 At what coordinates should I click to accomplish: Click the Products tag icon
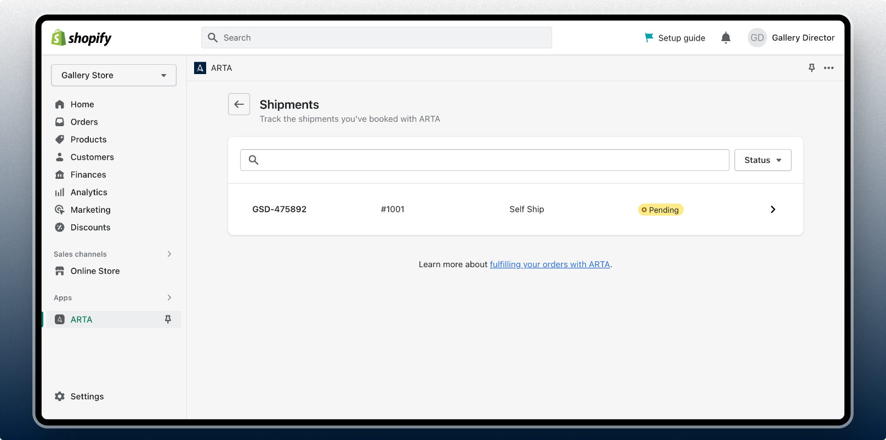[60, 139]
